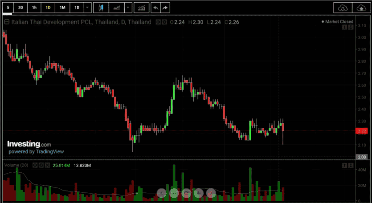Screen dimensions: 372x203
Task: Open the indicators chart icon
Action: click(x=142, y=8)
